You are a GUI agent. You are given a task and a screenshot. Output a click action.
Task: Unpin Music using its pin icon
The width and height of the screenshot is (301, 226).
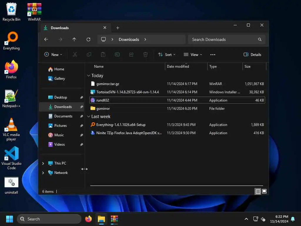(82, 135)
